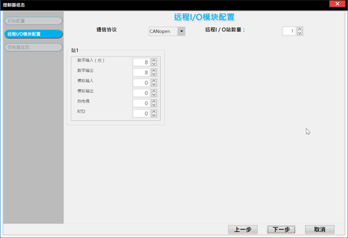Increment the 数字输出 value
This screenshot has height=238, width=348.
154,70
